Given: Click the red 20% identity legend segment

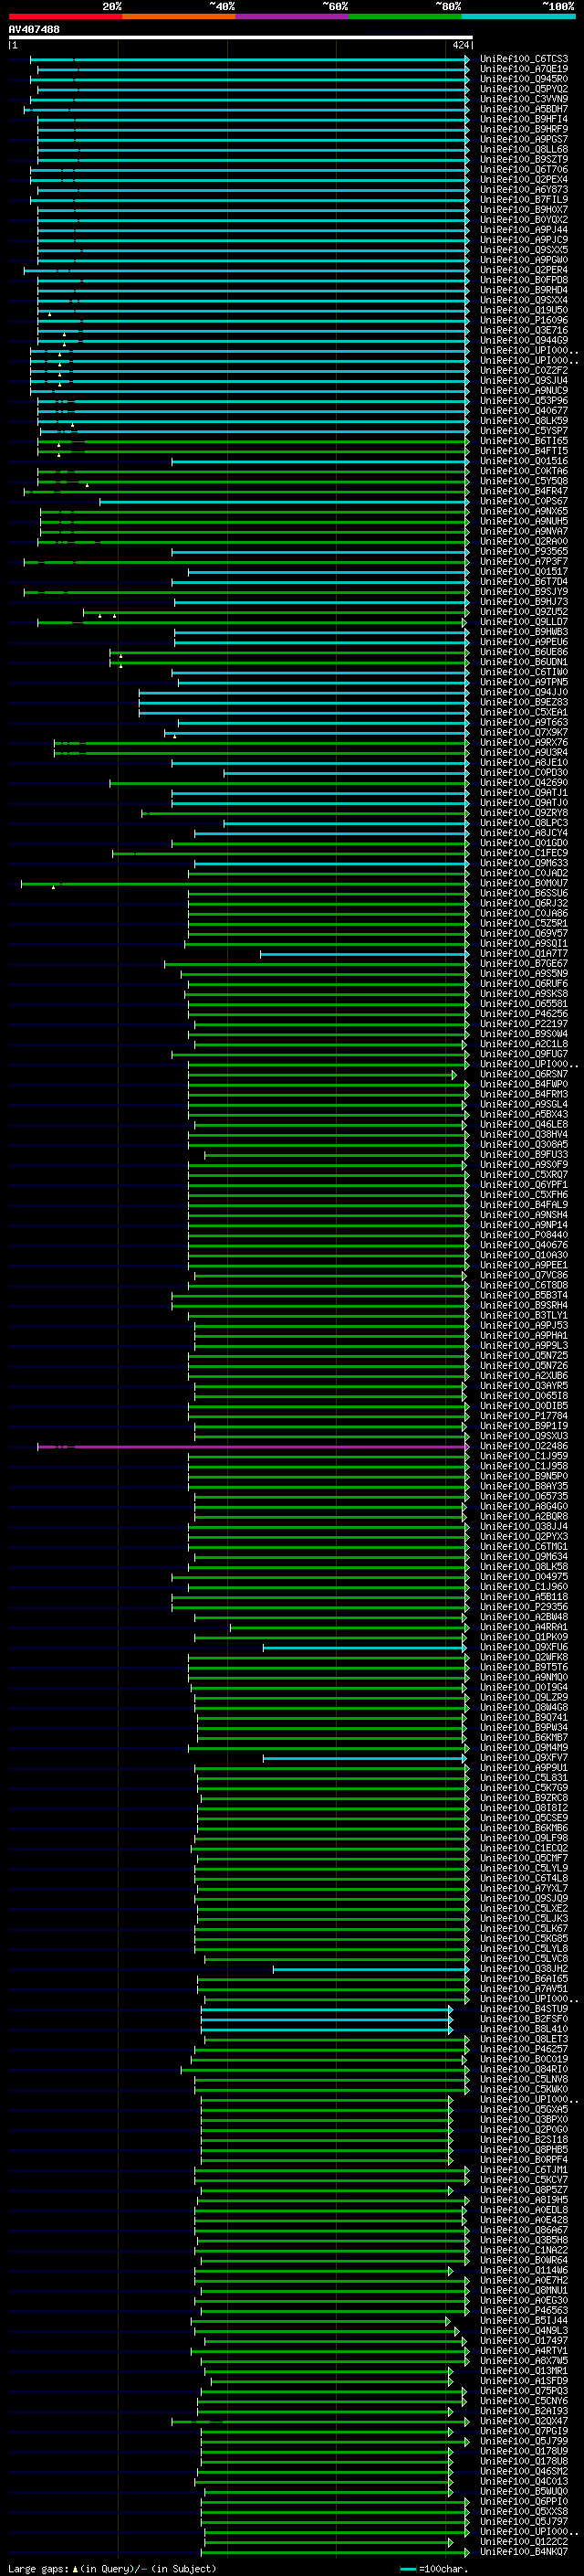Looking at the screenshot, I should click(65, 16).
